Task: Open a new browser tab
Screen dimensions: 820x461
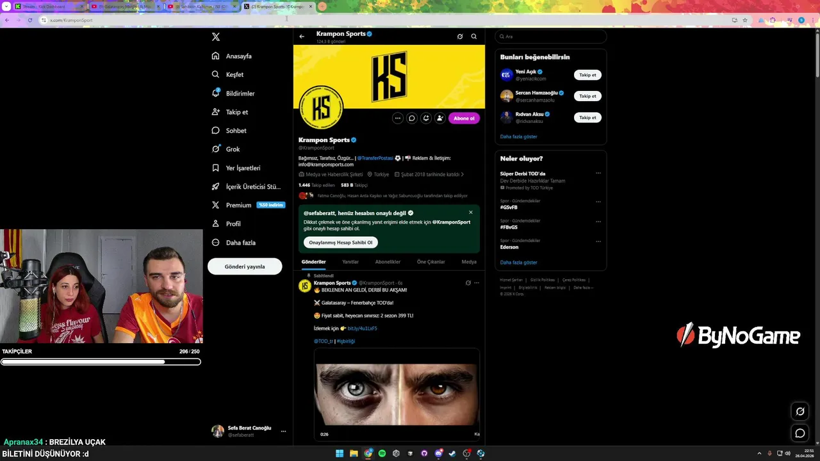Action: coord(322,6)
